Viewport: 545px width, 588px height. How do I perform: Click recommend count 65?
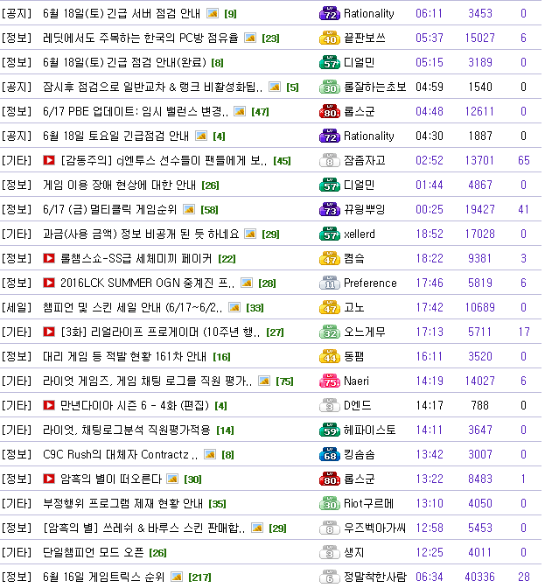(524, 160)
